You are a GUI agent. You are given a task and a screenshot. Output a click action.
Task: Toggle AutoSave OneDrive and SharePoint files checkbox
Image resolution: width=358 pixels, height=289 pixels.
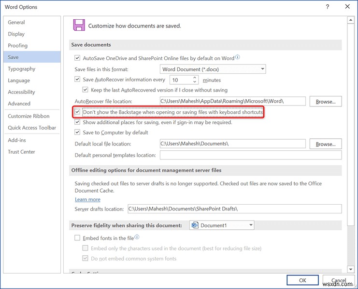[77, 58]
